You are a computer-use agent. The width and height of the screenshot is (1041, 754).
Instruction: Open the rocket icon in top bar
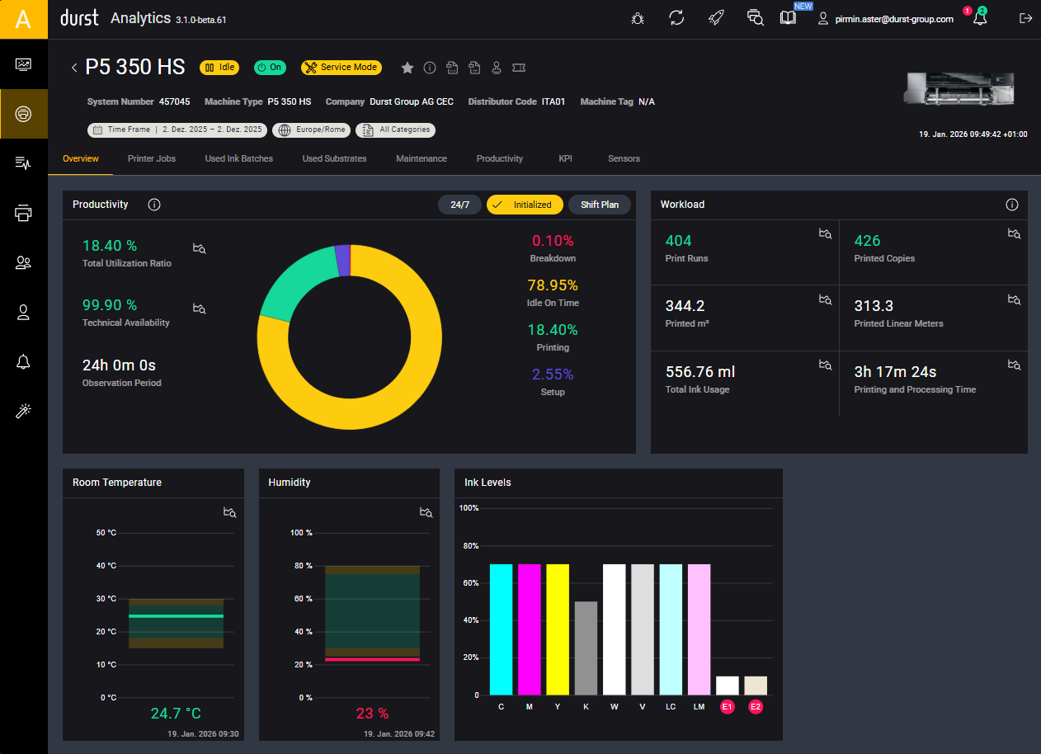tap(716, 18)
